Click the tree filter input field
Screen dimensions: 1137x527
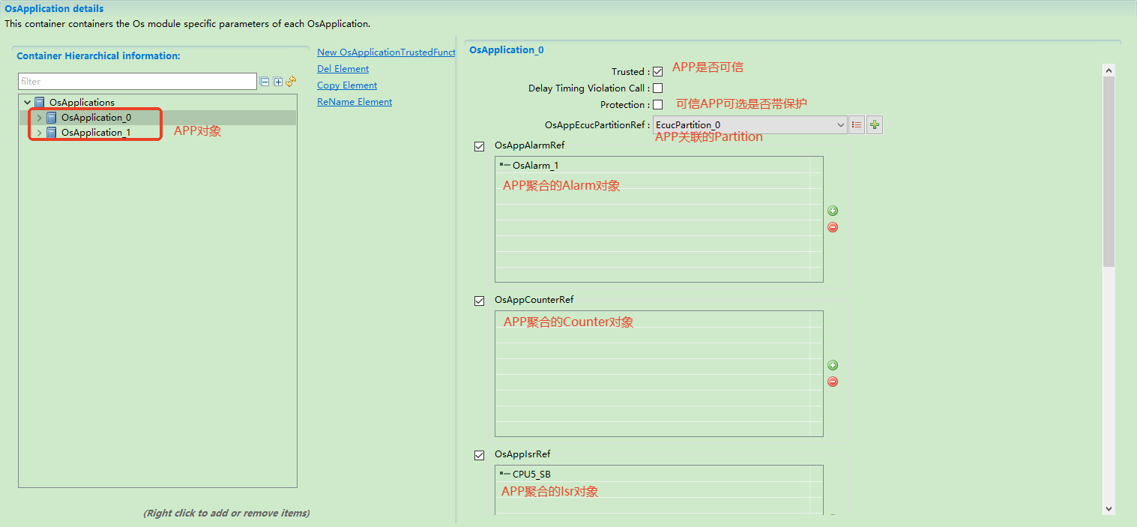[137, 82]
